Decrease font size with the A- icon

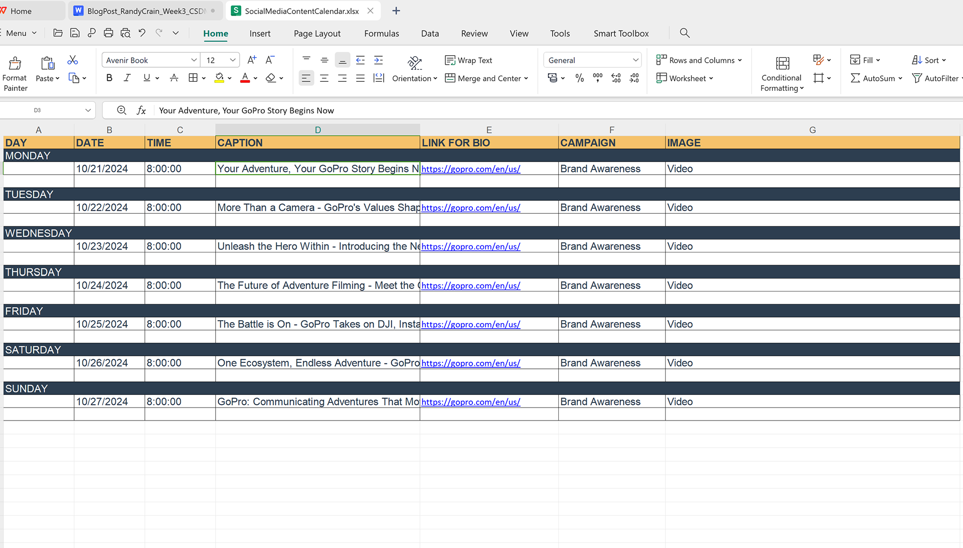pos(270,60)
